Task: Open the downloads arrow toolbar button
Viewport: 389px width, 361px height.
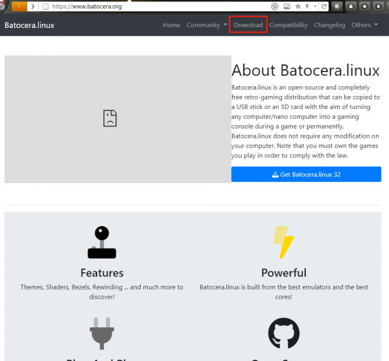Action: (378, 6)
